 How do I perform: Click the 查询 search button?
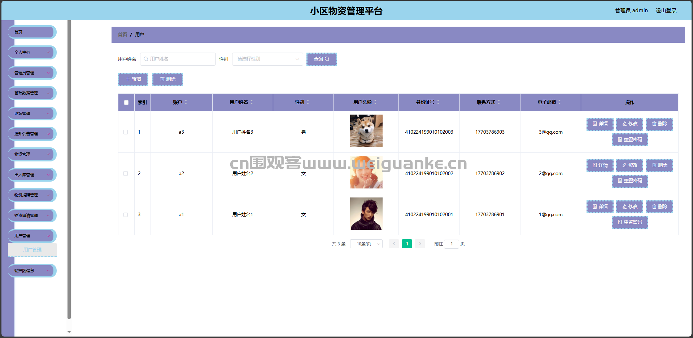(321, 59)
